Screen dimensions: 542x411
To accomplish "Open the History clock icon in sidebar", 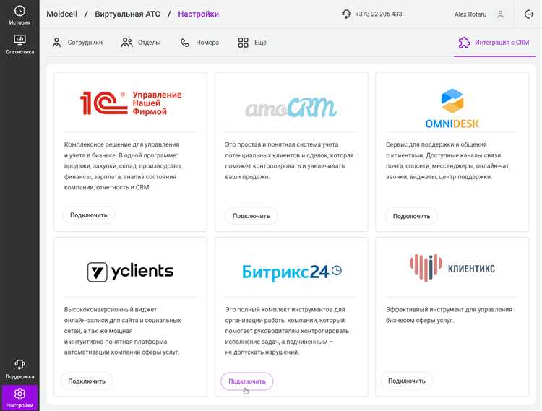I will 20,11.
